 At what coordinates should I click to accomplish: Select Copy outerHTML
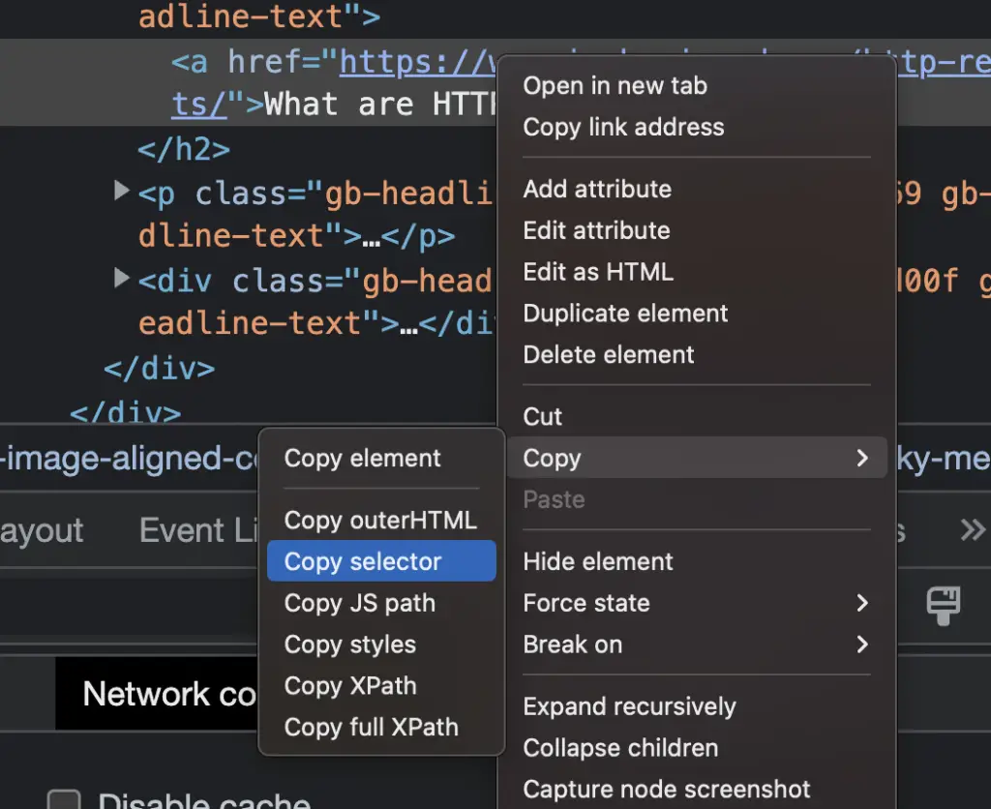click(x=381, y=521)
